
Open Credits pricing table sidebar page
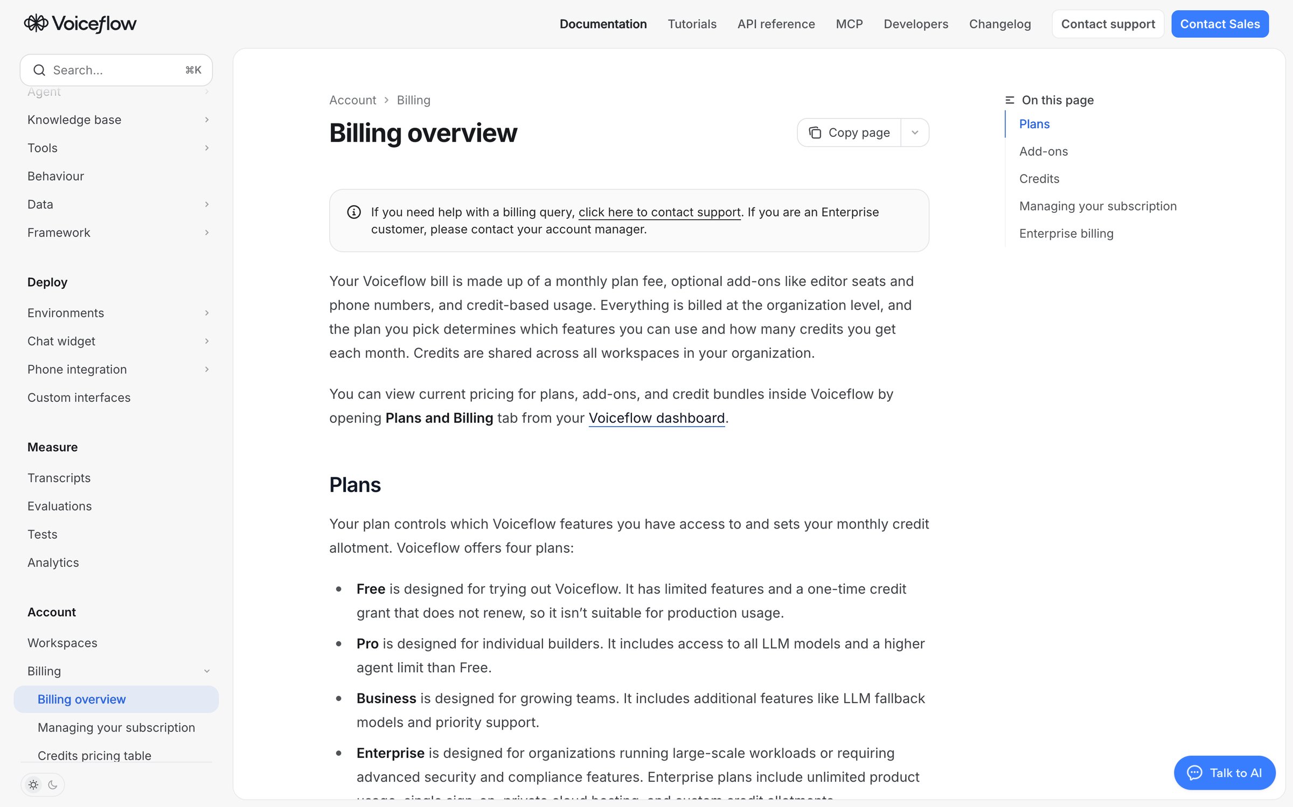coord(95,755)
